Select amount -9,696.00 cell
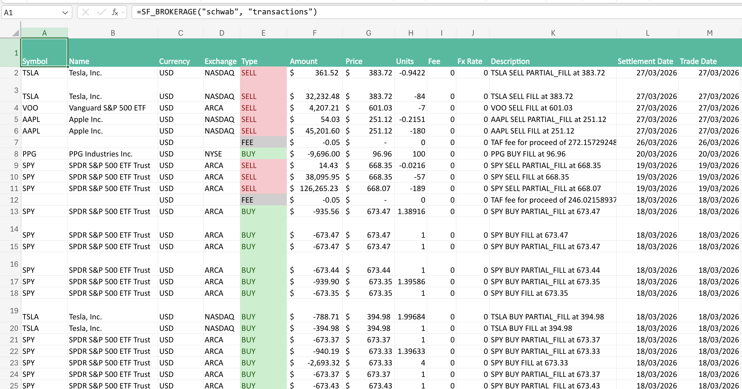Image resolution: width=742 pixels, height=389 pixels. click(x=315, y=154)
